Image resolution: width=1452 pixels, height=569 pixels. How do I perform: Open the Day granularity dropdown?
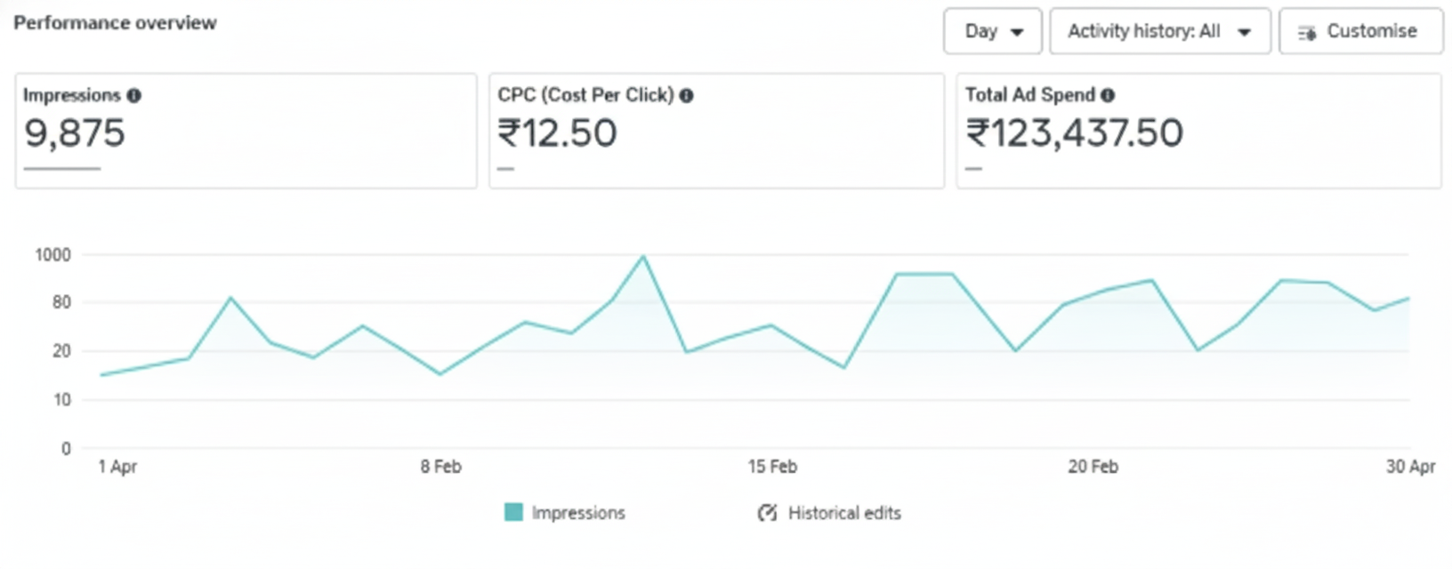point(992,32)
